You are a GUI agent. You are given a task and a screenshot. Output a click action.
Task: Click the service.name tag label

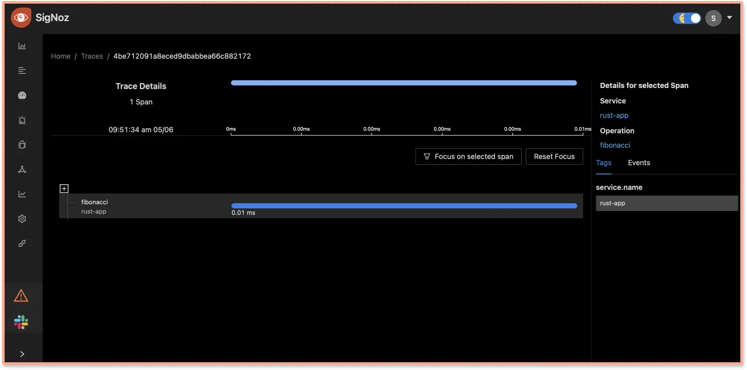(x=619, y=187)
